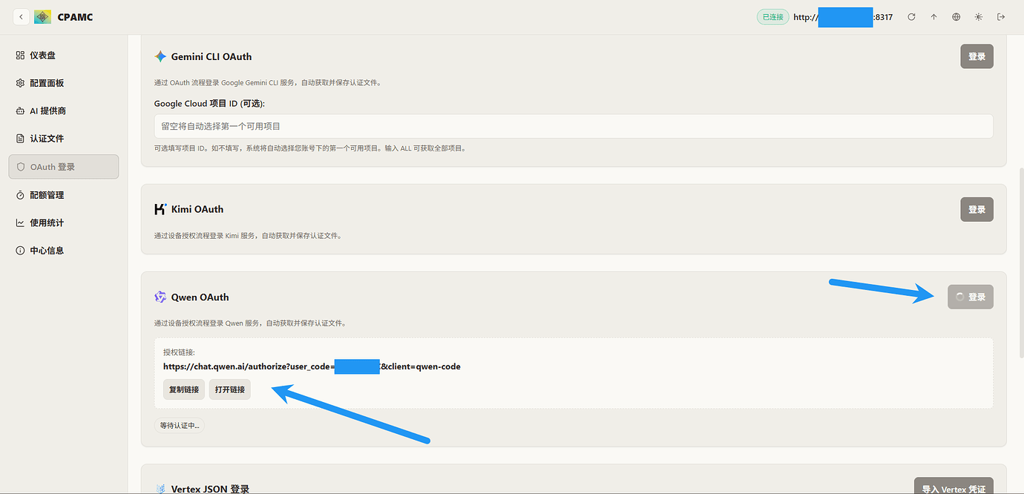The image size is (1024, 494).
Task: Open 仪表盘 in the sidebar
Action: [x=64, y=56]
